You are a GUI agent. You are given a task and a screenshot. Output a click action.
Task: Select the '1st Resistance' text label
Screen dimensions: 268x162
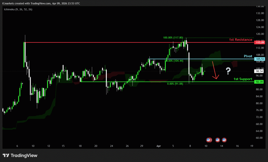[241, 40]
